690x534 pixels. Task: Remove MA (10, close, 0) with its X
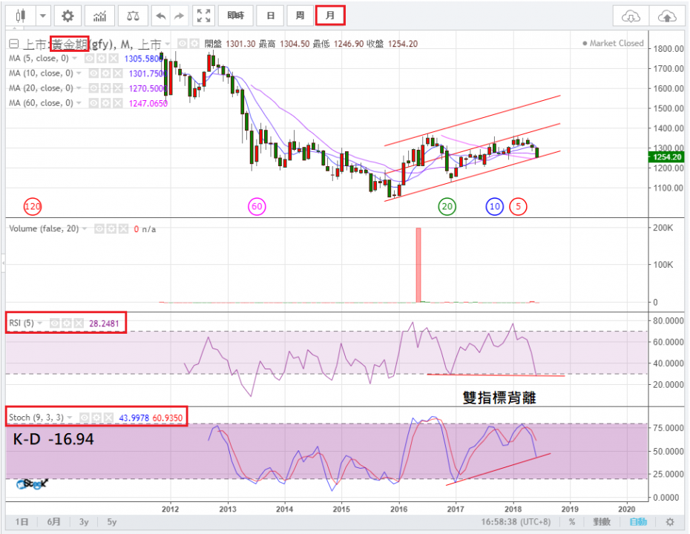tap(118, 73)
